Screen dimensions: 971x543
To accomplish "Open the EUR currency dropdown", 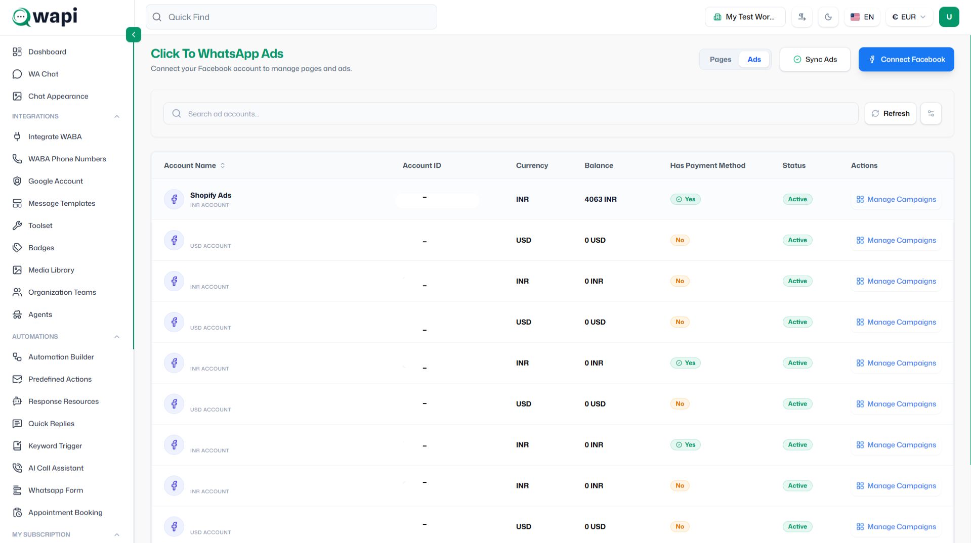I will coord(909,17).
